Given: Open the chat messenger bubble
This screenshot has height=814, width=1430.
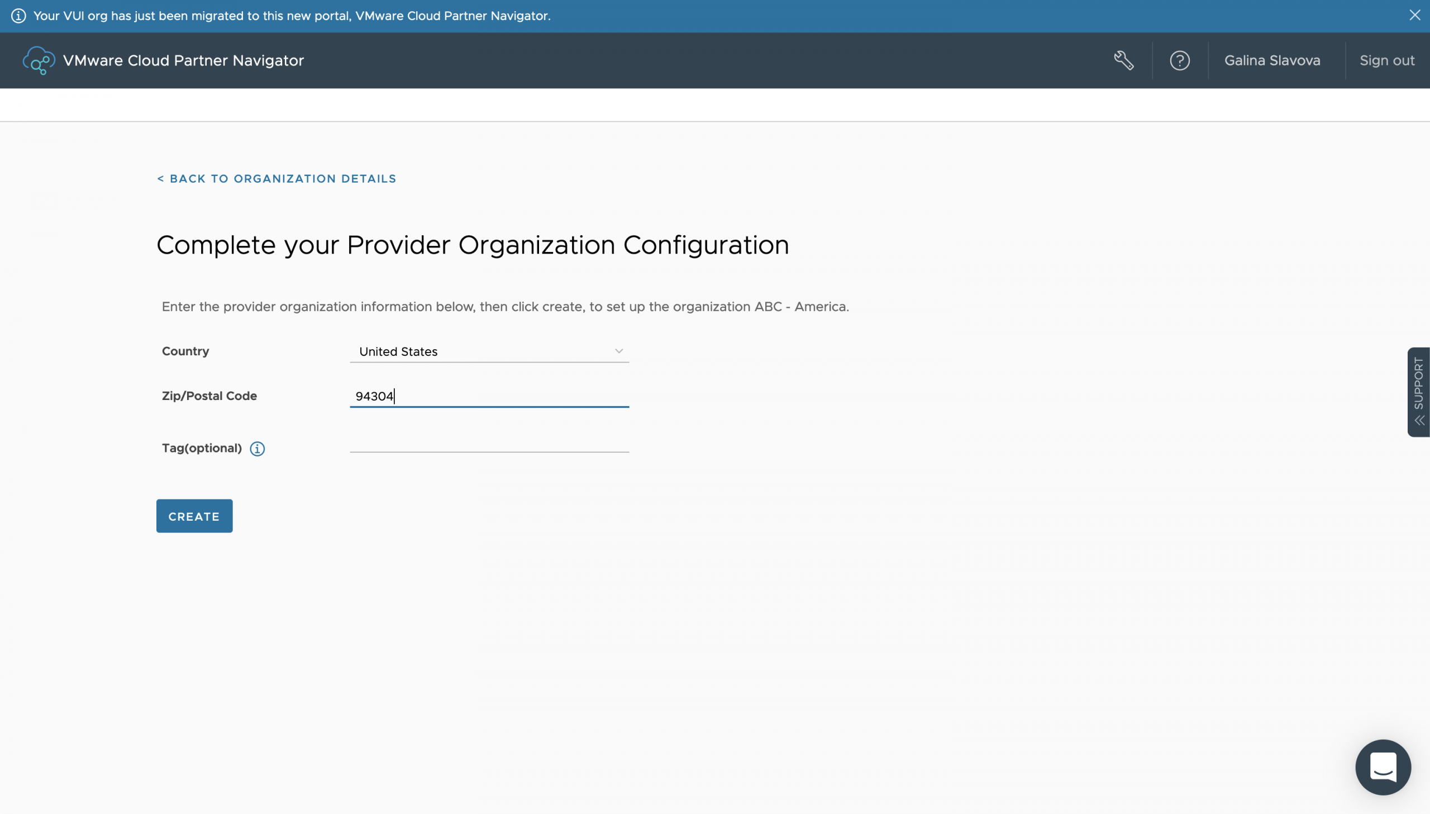Looking at the screenshot, I should coord(1383,767).
